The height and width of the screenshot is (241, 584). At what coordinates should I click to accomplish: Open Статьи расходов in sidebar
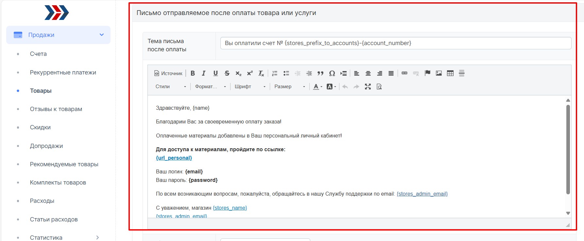(x=54, y=219)
